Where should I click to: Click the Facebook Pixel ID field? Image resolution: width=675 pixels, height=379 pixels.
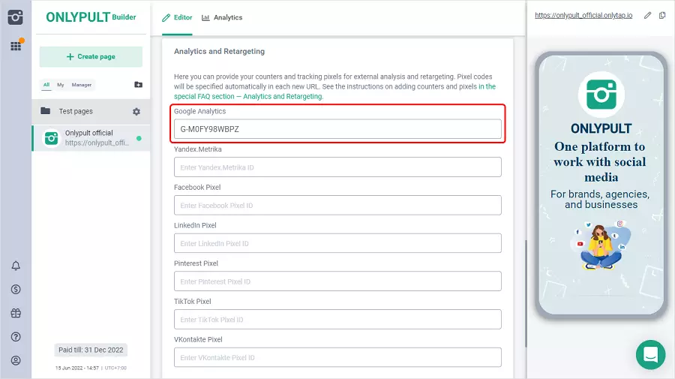tap(337, 205)
